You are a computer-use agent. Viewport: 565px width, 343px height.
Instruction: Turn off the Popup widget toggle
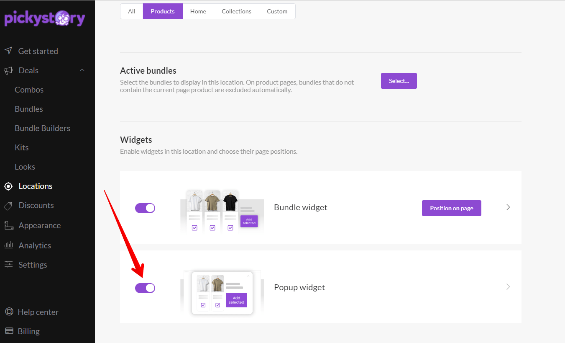click(x=145, y=288)
